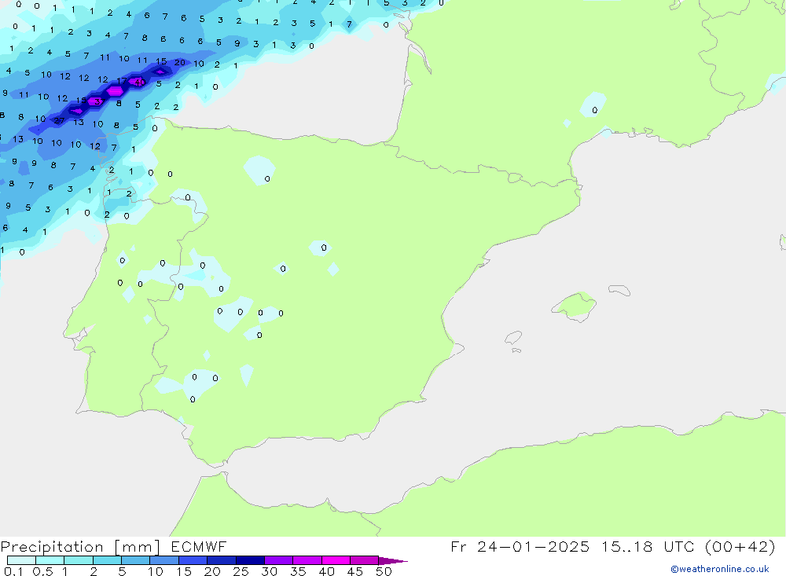Screen dimensions: 786x576
Task: Click the '(00+42)' forecast offset text
Action: pyautogui.click(x=740, y=546)
